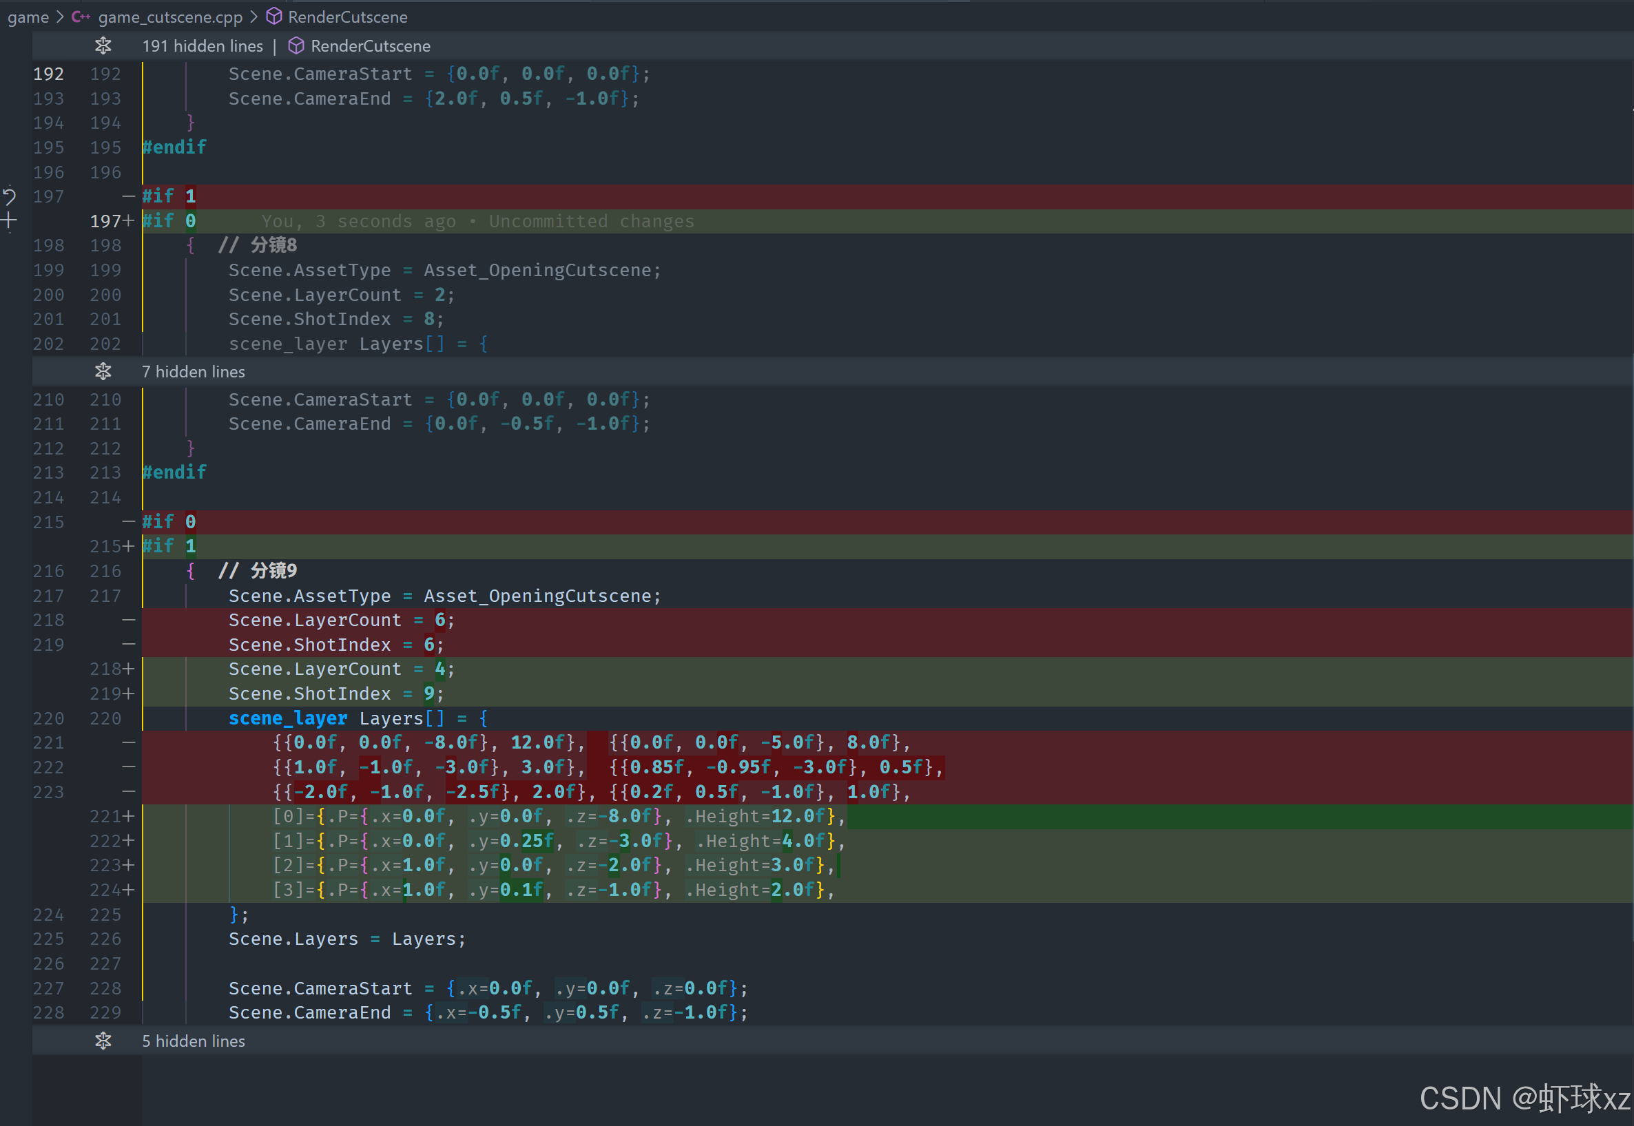Click the unfold icon for 7 hidden lines
1634x1126 pixels.
tap(103, 371)
